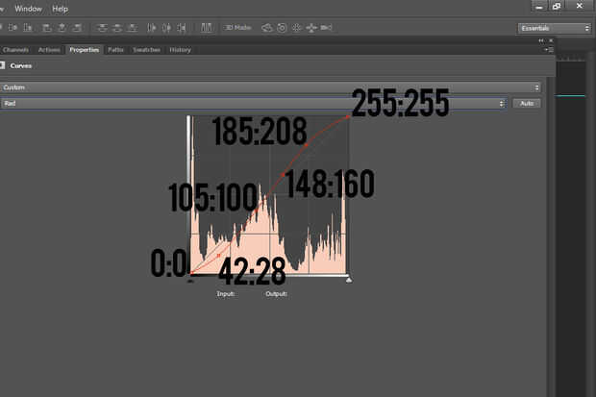Select the curve point at the graph's top-right corner

pyautogui.click(x=348, y=116)
